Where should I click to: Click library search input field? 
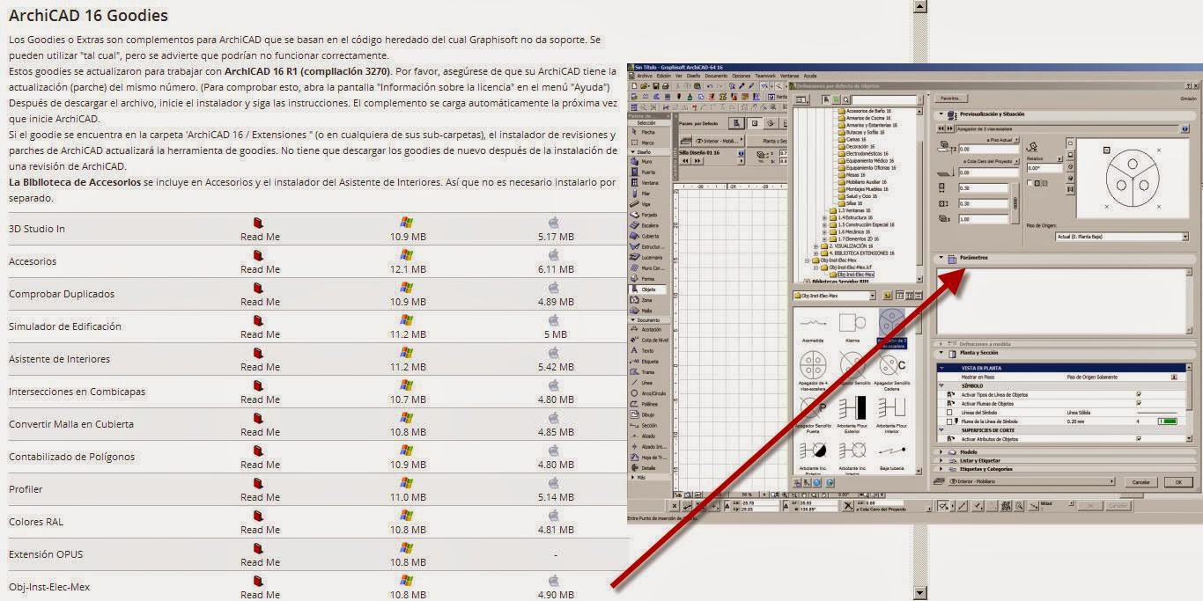[883, 100]
